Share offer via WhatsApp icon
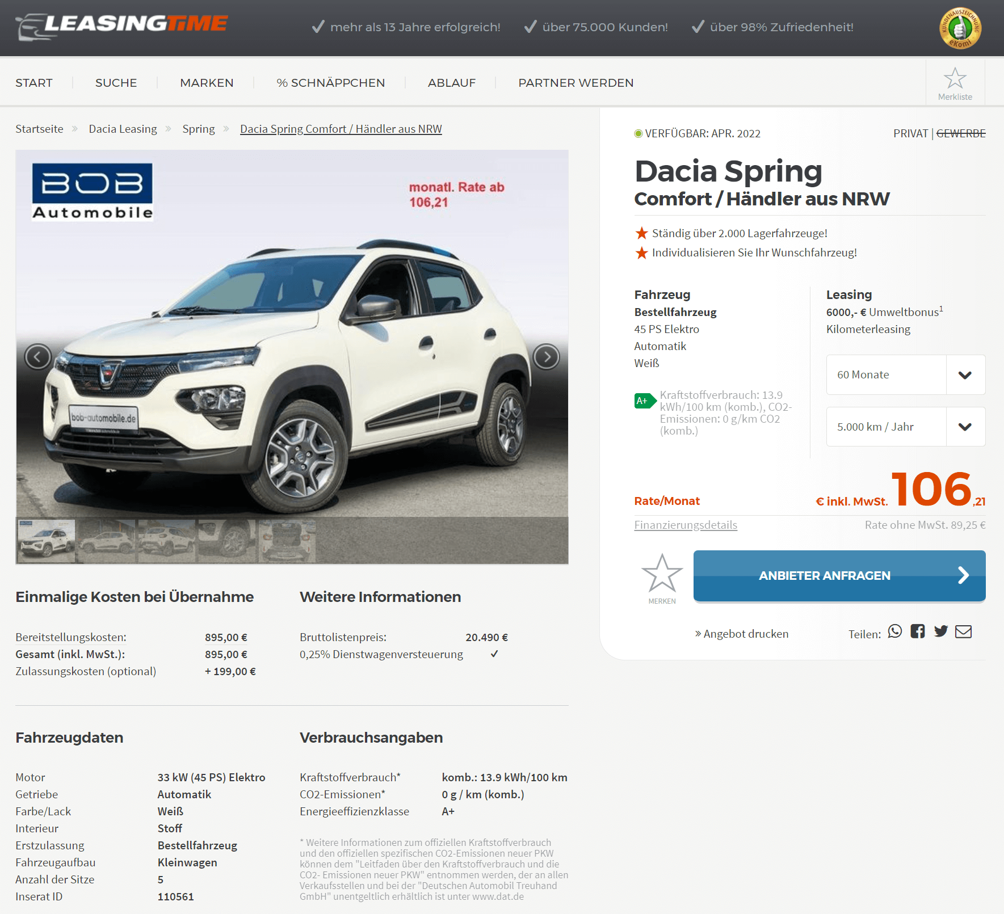The width and height of the screenshot is (1004, 914). 895,631
